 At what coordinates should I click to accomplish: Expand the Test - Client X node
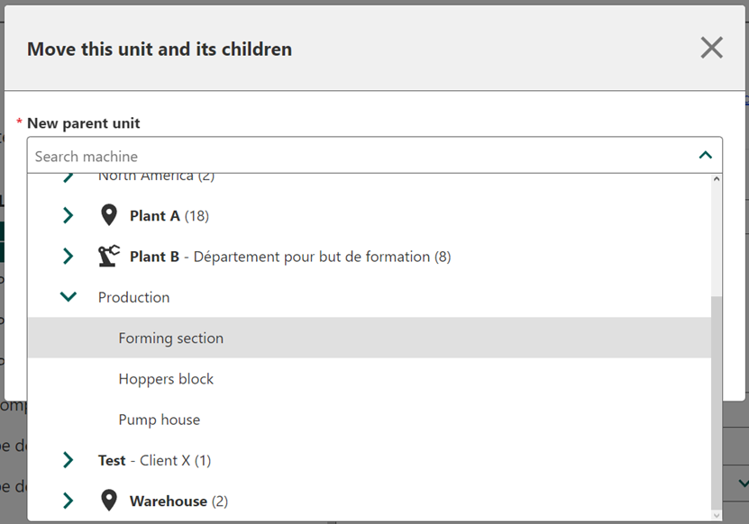click(68, 460)
